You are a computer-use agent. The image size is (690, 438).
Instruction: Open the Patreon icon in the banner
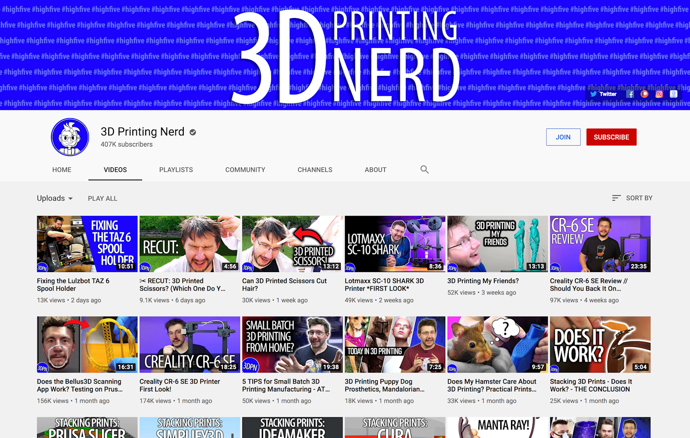(644, 94)
